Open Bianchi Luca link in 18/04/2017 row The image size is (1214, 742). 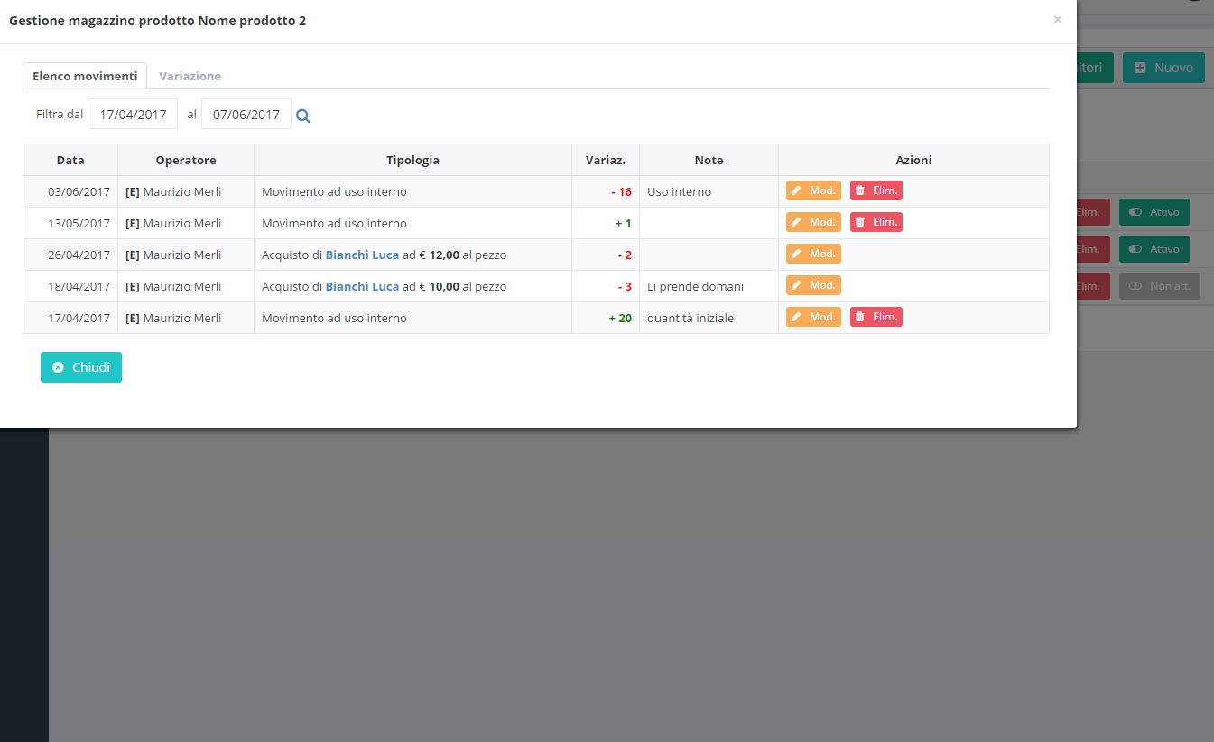pyautogui.click(x=362, y=286)
